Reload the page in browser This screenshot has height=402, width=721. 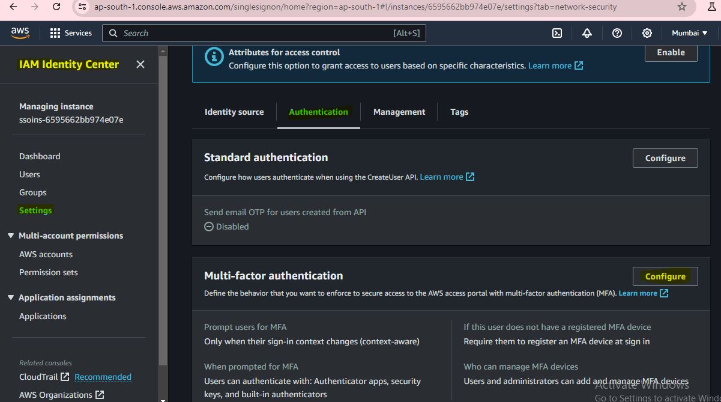coord(56,7)
